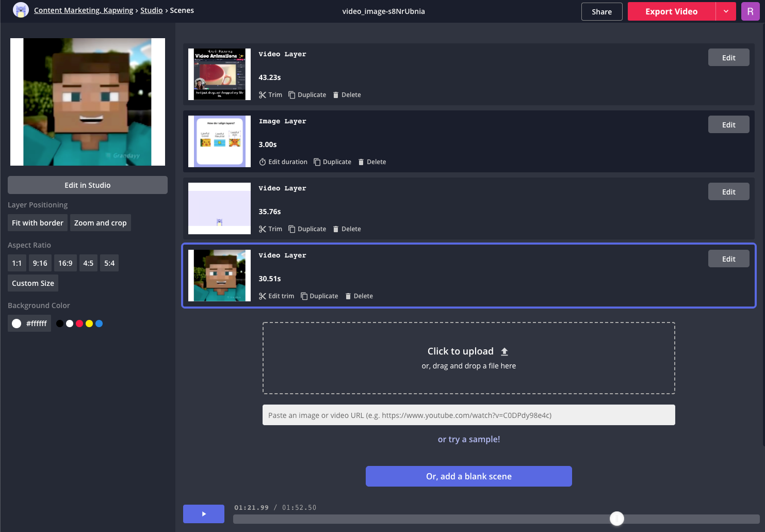Choose the 16:9 aspect ratio option
The height and width of the screenshot is (532, 765).
(65, 263)
